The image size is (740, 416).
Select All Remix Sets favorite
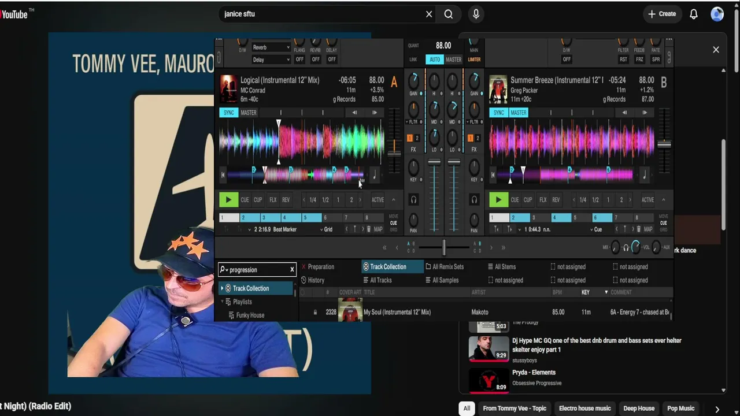[445, 267]
